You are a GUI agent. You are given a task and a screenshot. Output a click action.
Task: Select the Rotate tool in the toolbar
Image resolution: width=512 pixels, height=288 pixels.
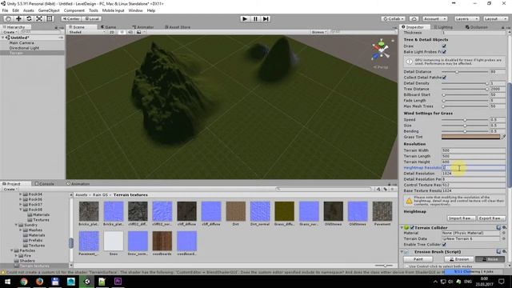tap(29, 18)
